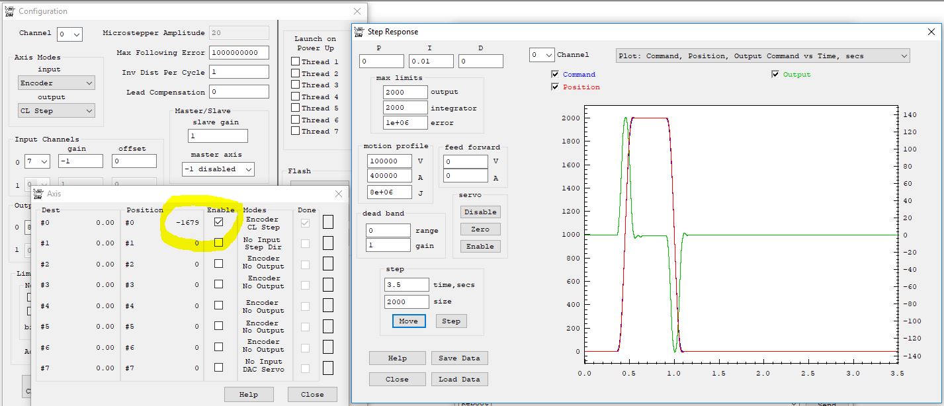This screenshot has height=406, width=944.
Task: Click the P gain input field
Action: 382,61
